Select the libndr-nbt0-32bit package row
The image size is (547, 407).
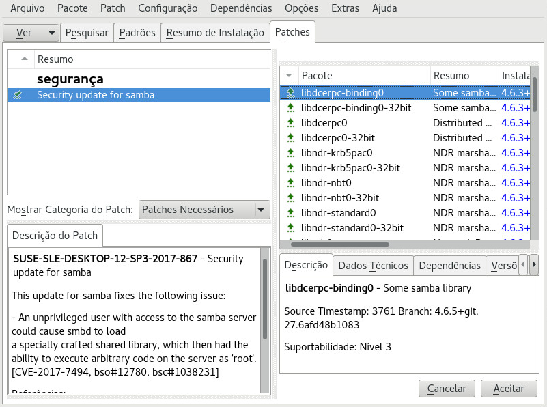tap(405, 198)
